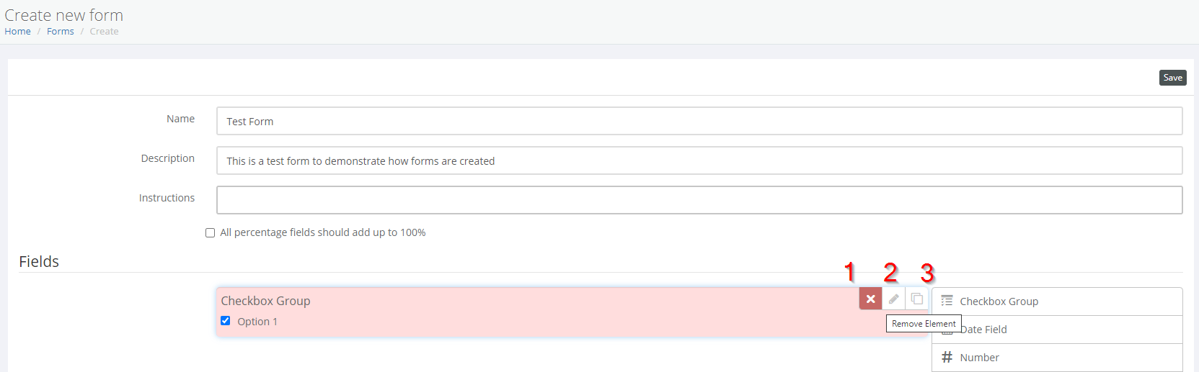
Task: Click the Create breadcrumb item
Action: click(x=105, y=32)
